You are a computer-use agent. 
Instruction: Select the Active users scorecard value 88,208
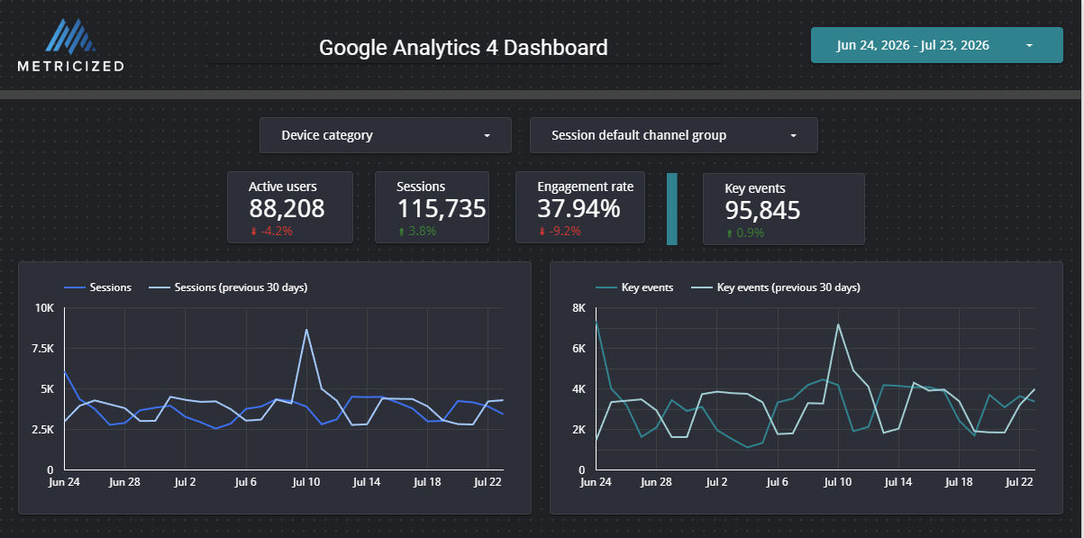(287, 209)
